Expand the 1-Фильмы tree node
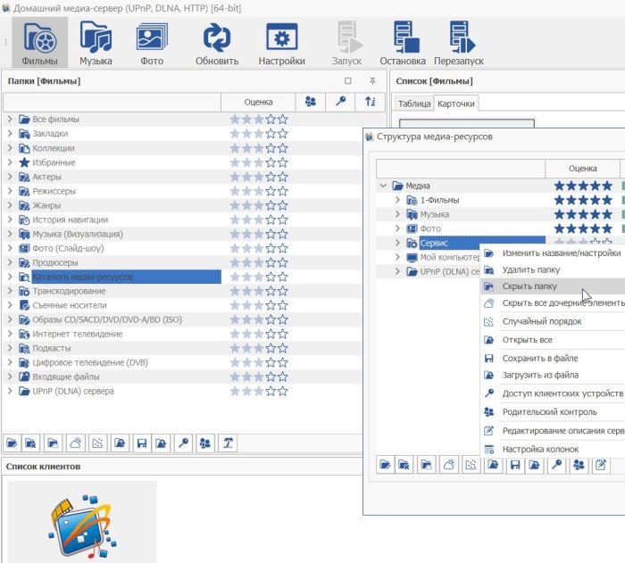The image size is (625, 563). pyautogui.click(x=398, y=201)
